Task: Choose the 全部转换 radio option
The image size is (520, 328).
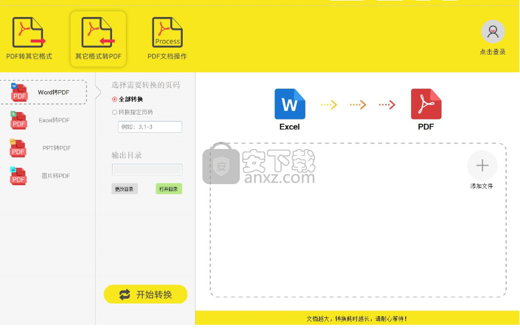Action: (x=127, y=99)
